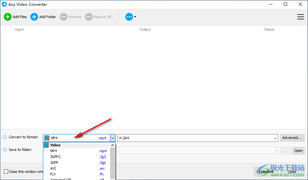Click the format list scrollbar thumb
Screen dimensions: 308x180
pyautogui.click(x=113, y=163)
